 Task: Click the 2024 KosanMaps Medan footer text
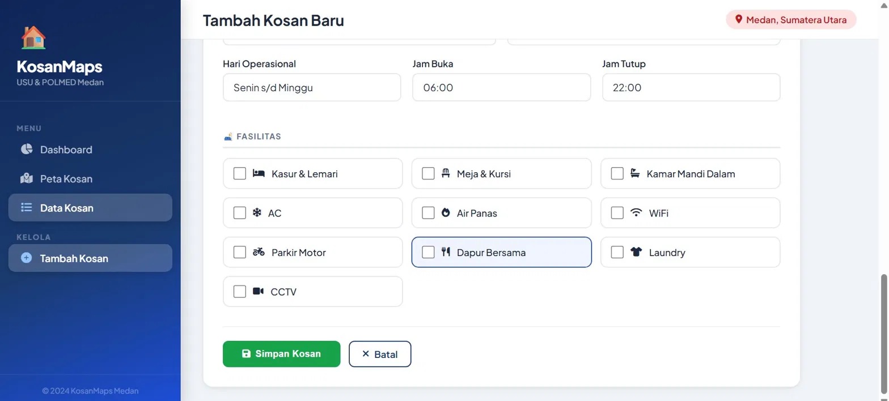[90, 391]
